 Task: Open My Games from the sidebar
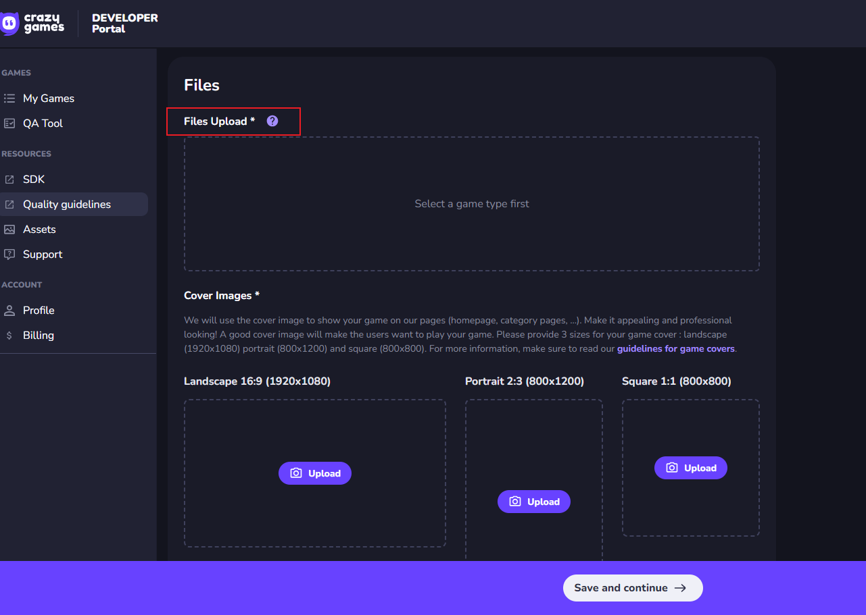click(49, 99)
